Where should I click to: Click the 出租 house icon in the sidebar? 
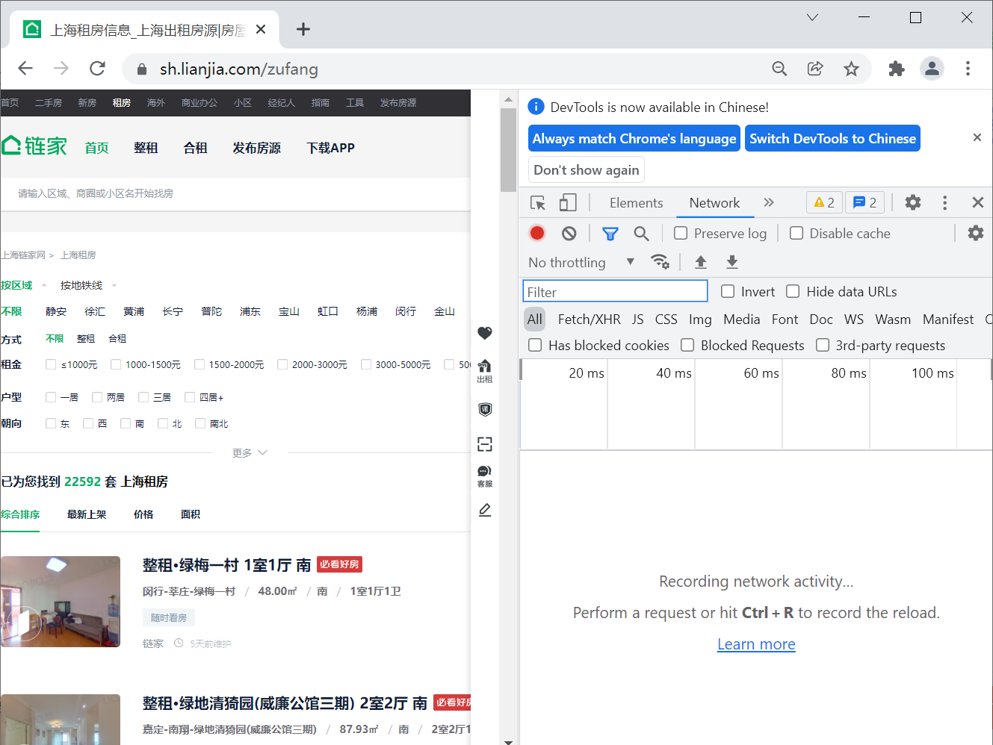[x=485, y=370]
